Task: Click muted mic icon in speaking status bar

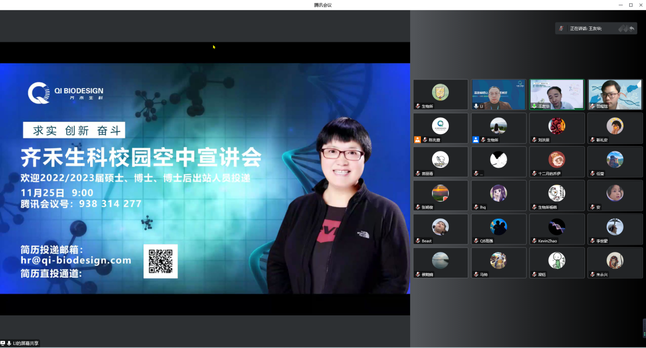Action: click(561, 29)
